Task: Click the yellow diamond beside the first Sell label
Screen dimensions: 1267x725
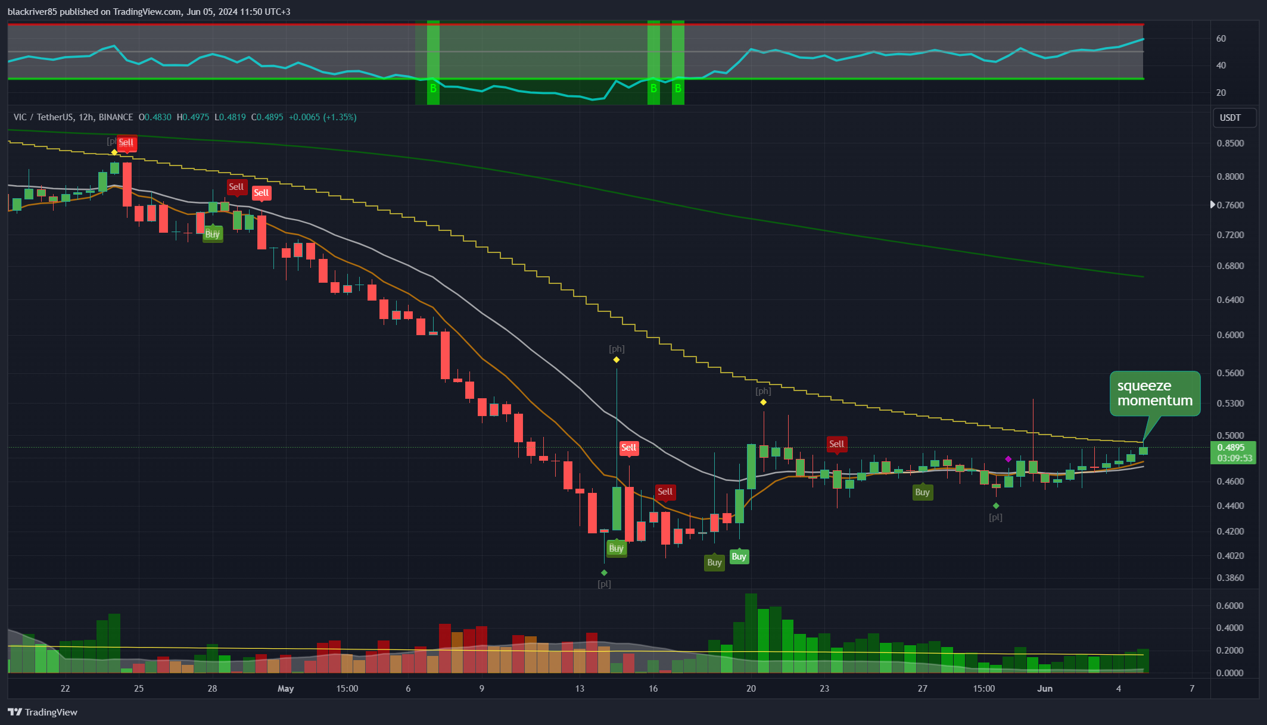Action: pos(114,152)
